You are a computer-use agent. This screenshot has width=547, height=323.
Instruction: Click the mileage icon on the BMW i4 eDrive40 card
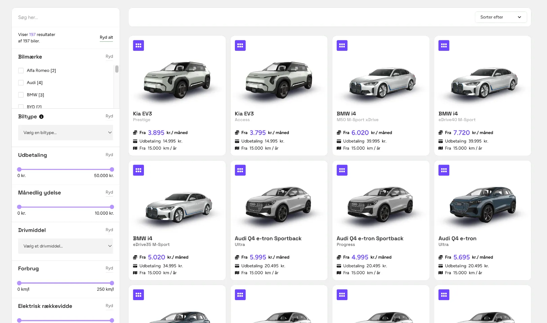tap(440, 148)
